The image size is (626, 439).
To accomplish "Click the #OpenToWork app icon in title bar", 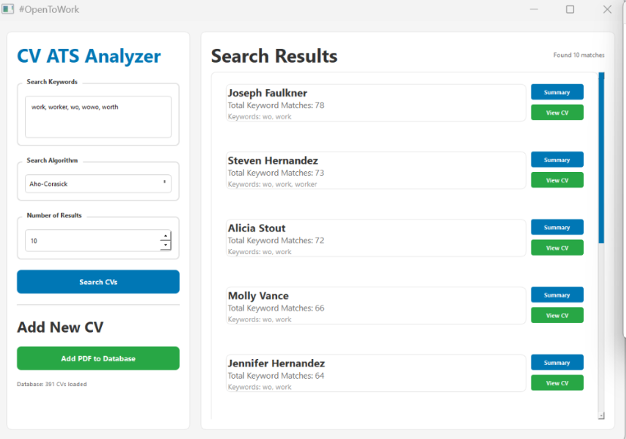I will click(x=8, y=9).
